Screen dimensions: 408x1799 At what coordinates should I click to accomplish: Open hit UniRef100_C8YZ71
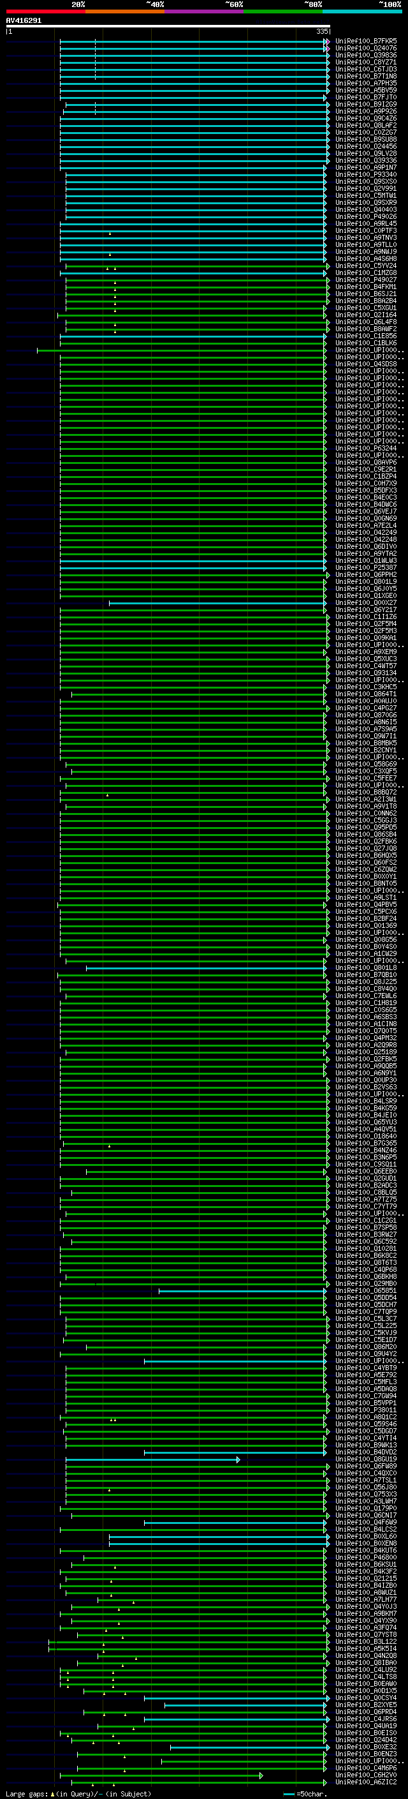366,62
